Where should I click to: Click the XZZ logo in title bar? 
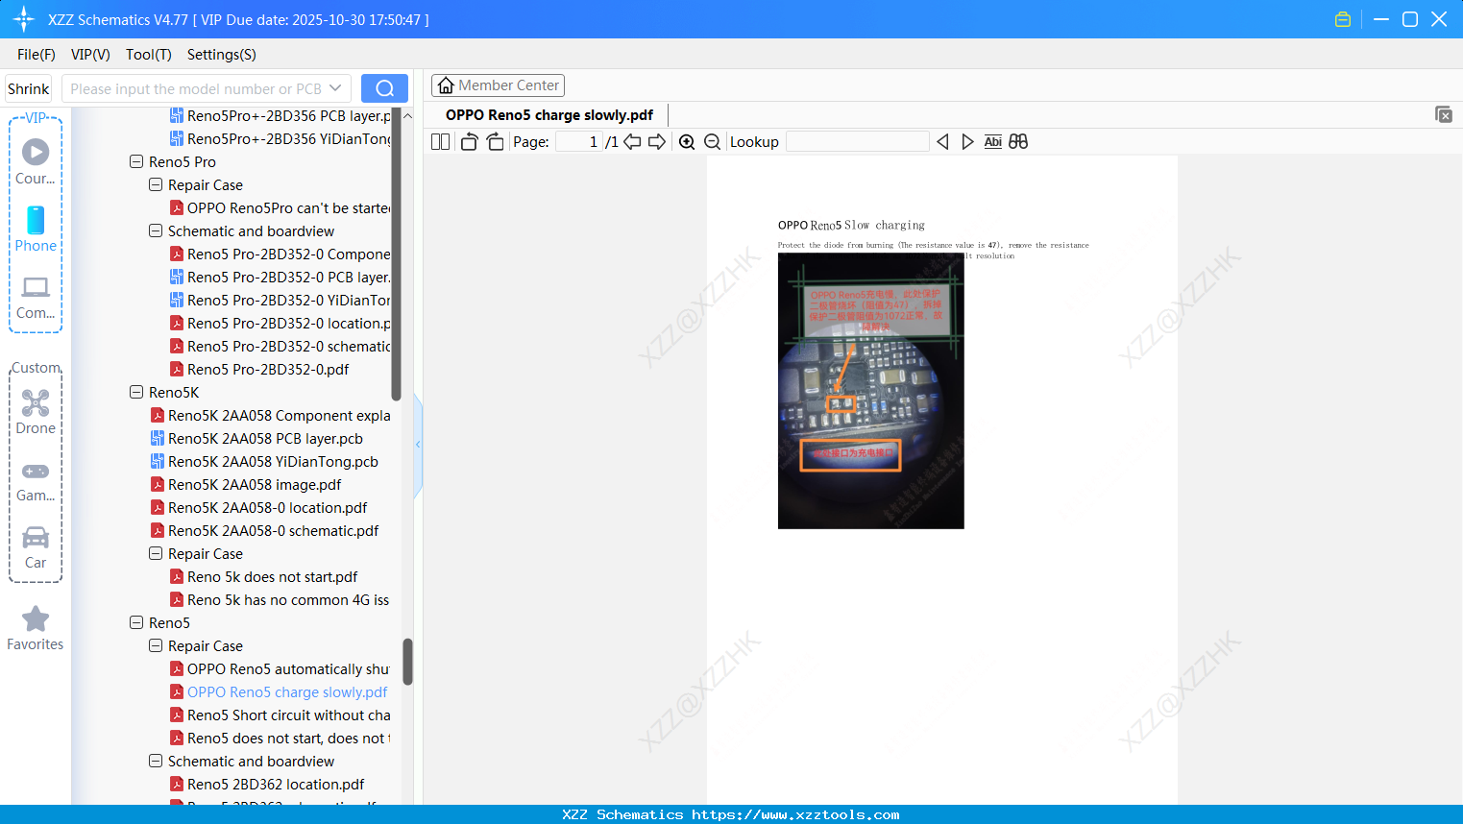[24, 19]
